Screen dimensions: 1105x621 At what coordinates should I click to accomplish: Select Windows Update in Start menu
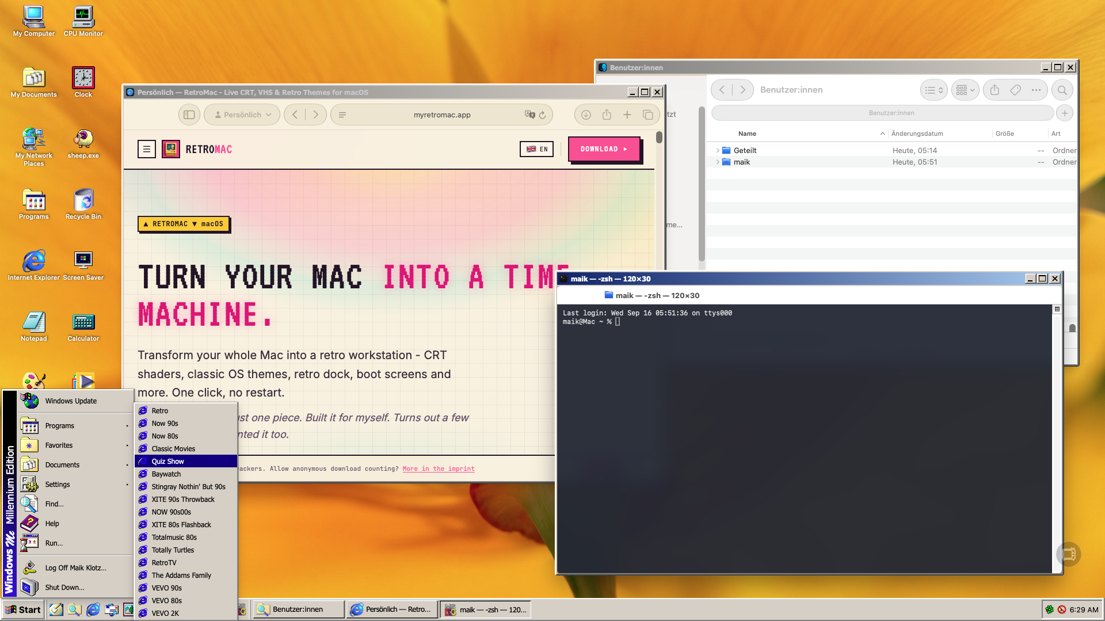tap(75, 401)
